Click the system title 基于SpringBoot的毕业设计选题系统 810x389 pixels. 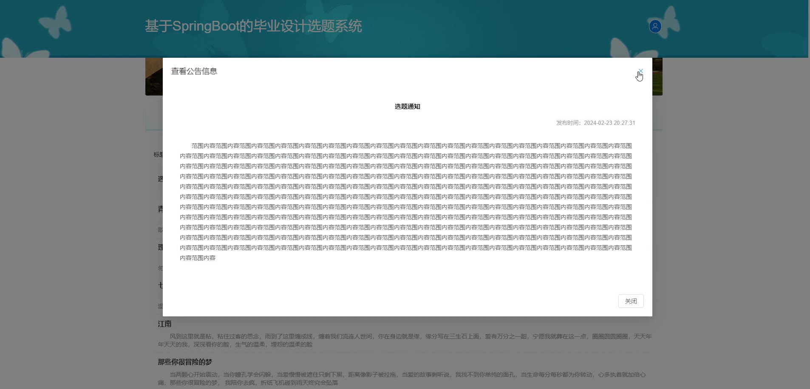pyautogui.click(x=253, y=26)
